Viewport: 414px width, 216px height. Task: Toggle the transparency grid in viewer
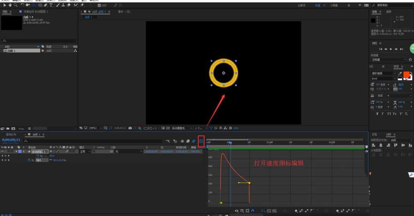168,128
